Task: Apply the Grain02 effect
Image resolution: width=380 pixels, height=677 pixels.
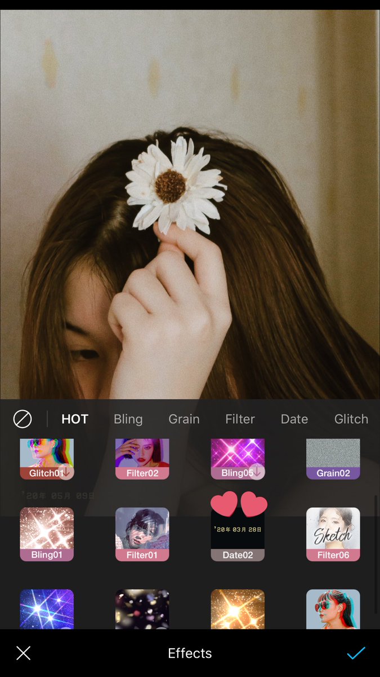Action: tap(333, 459)
